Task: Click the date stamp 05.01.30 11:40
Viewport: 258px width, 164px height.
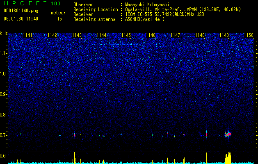Action: 21,19
